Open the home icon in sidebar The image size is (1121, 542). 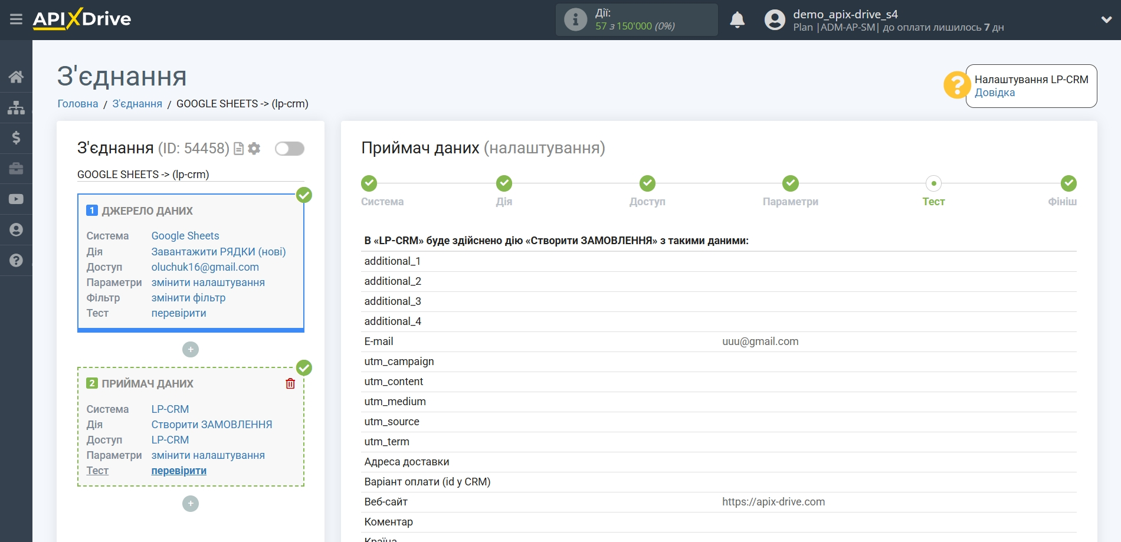click(x=16, y=77)
